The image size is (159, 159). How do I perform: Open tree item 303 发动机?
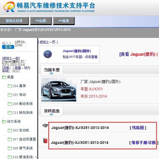coord(21,130)
